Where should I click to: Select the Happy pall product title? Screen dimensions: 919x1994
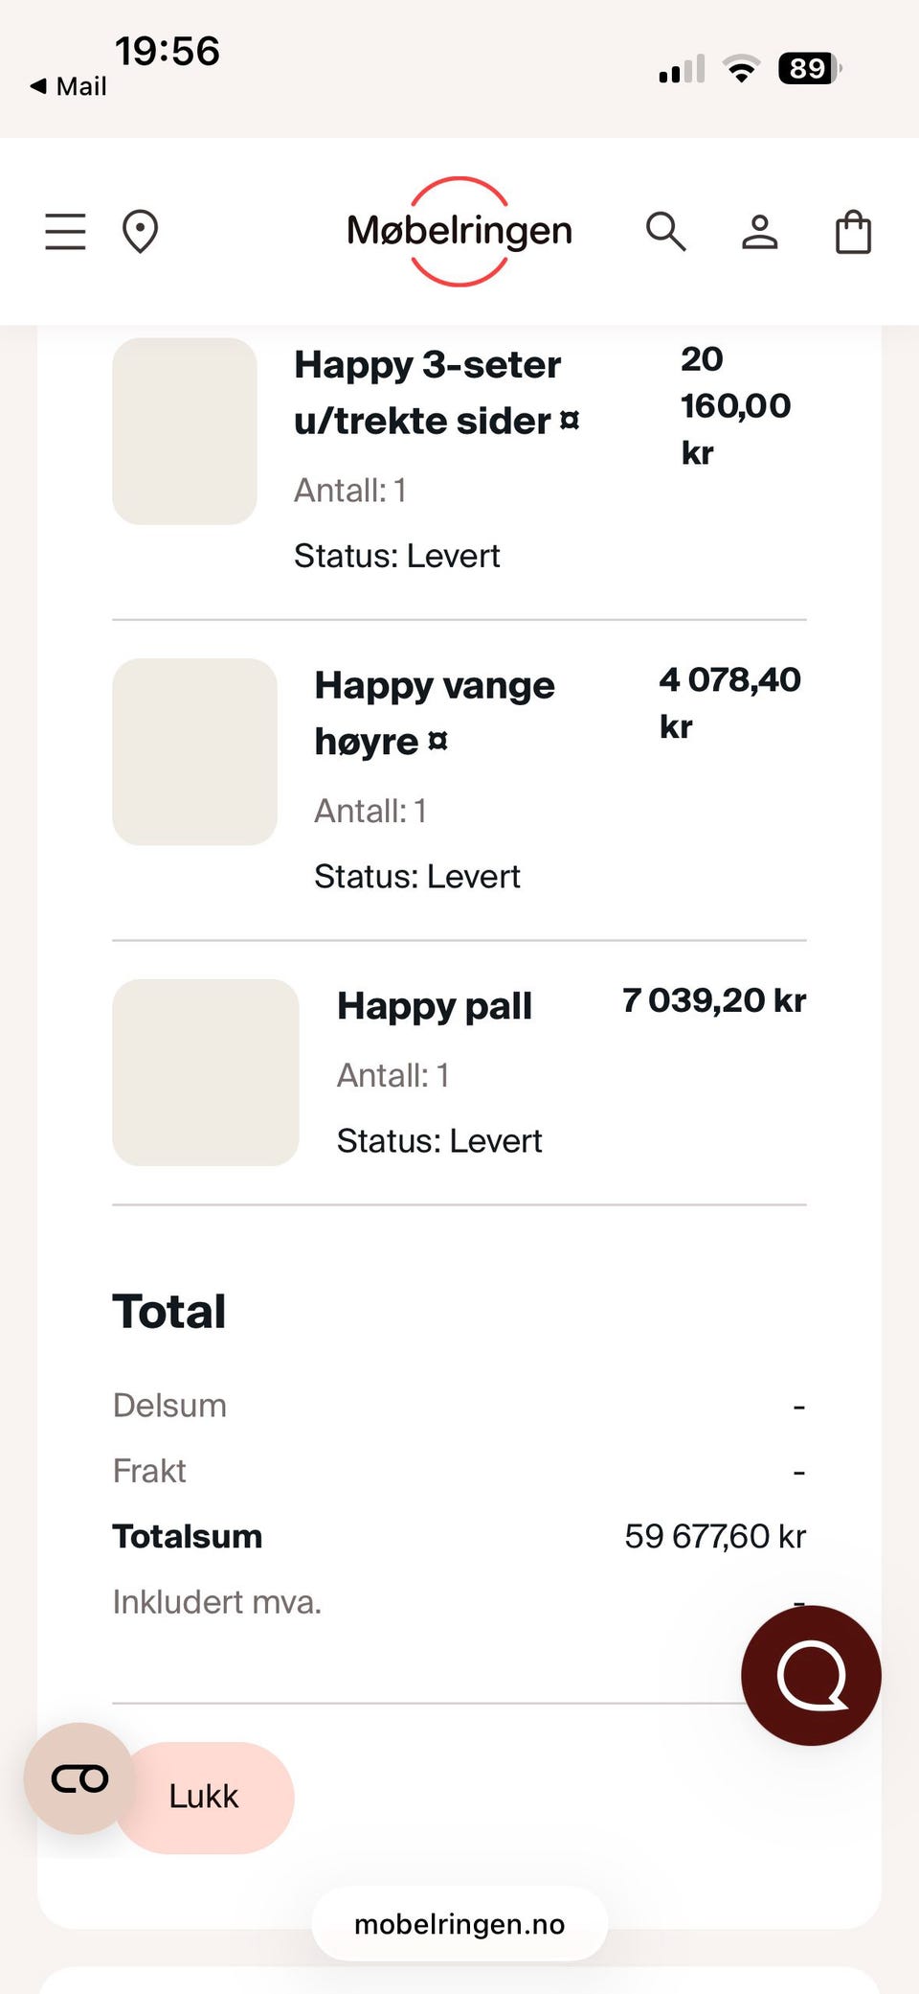[435, 1006]
